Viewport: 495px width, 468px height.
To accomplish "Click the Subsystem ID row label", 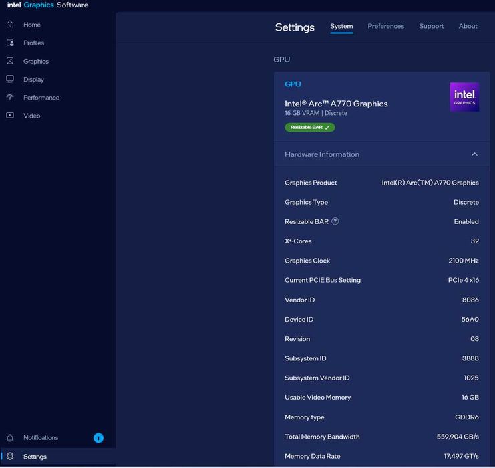I will pos(305,358).
